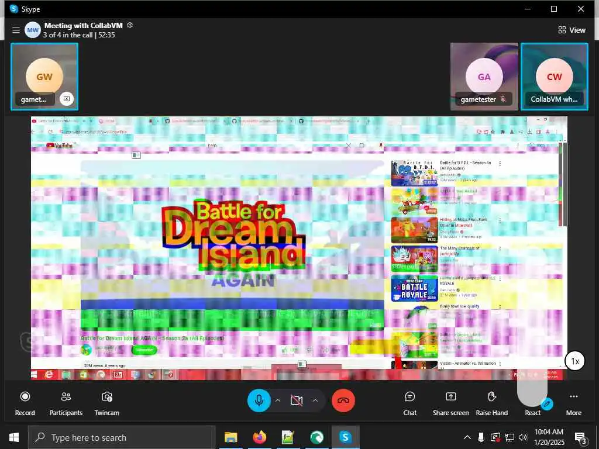The image size is (599, 449).
Task: Click the microphone system tray icon
Action: [481, 437]
